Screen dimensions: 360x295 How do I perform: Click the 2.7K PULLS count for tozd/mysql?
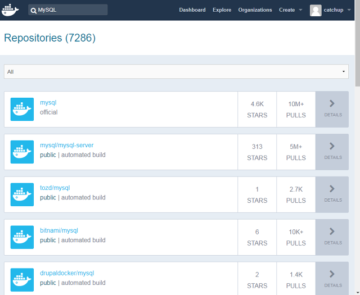click(296, 194)
